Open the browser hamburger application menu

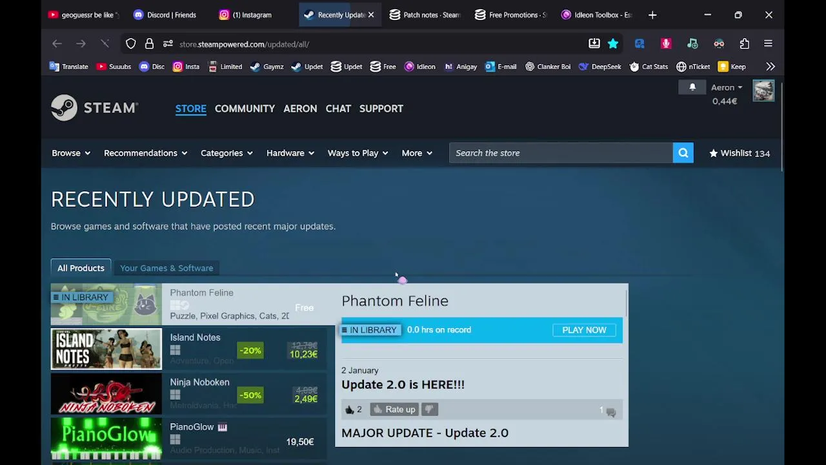pyautogui.click(x=768, y=44)
